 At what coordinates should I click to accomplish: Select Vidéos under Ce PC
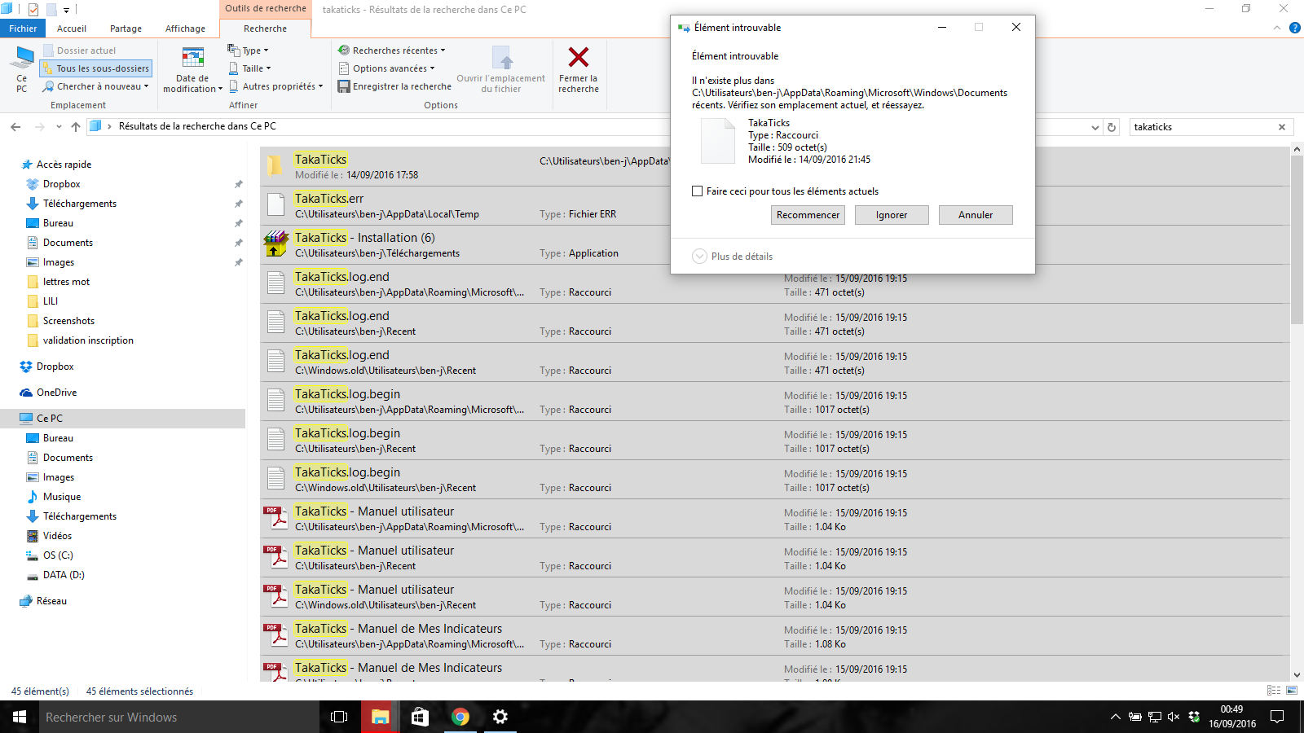57,536
